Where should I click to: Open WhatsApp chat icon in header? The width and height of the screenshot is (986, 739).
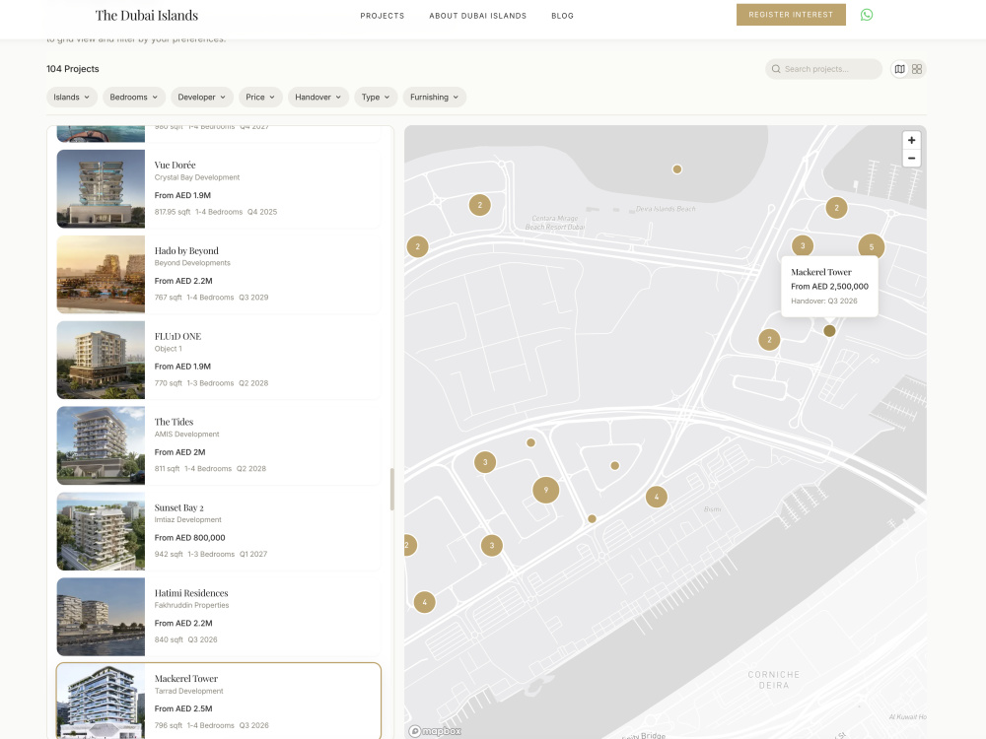click(x=866, y=15)
